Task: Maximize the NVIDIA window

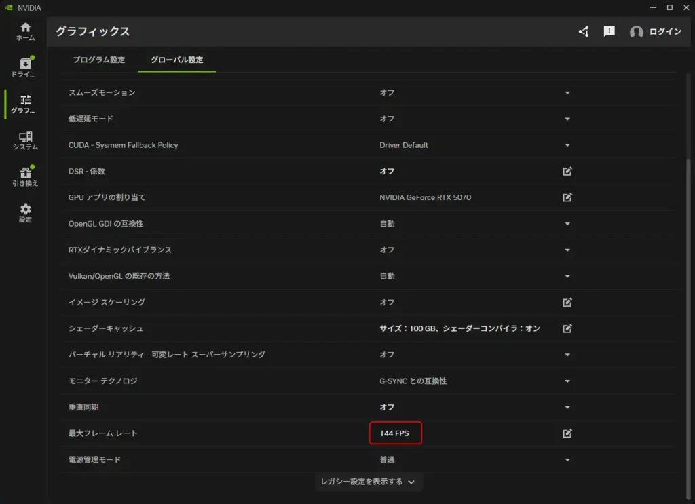Action: 670,7
